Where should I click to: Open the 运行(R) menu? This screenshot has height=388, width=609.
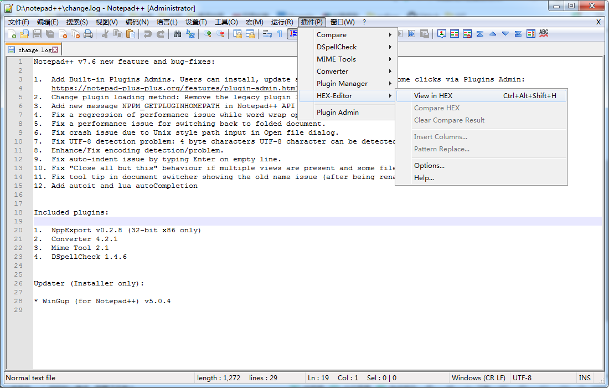click(x=282, y=22)
